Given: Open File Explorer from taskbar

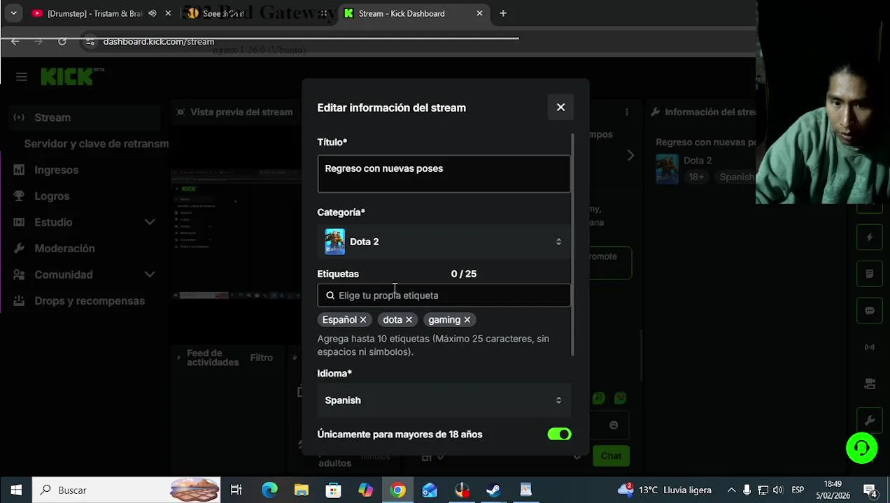Looking at the screenshot, I should (x=301, y=490).
